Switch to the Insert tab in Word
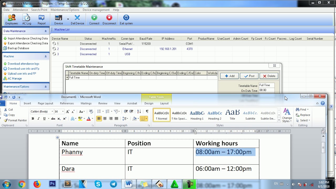 27,103
